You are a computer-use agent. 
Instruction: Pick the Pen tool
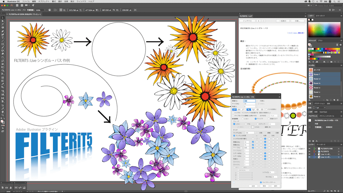[2, 31]
